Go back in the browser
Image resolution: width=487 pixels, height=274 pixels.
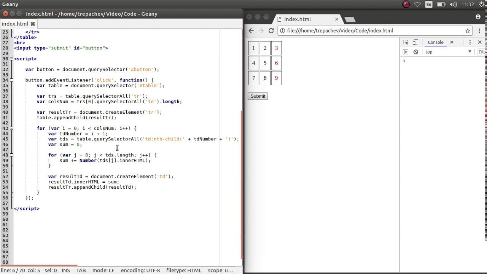point(251,31)
